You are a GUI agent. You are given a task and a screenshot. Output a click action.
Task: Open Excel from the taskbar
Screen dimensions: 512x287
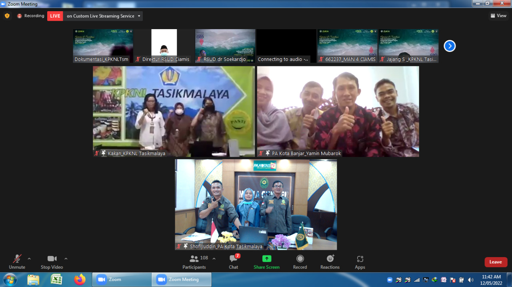click(x=56, y=279)
